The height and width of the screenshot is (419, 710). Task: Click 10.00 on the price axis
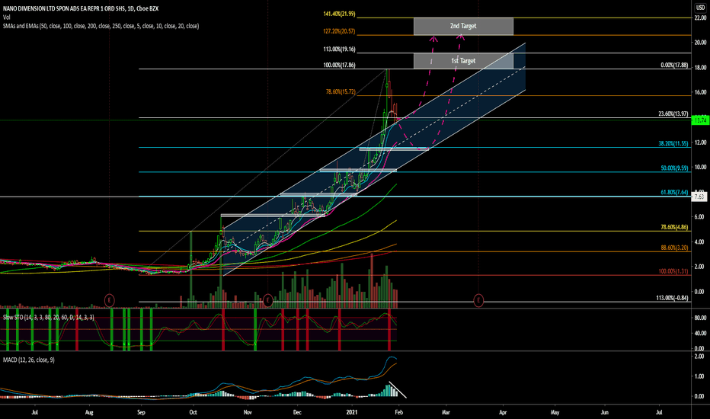click(x=700, y=167)
